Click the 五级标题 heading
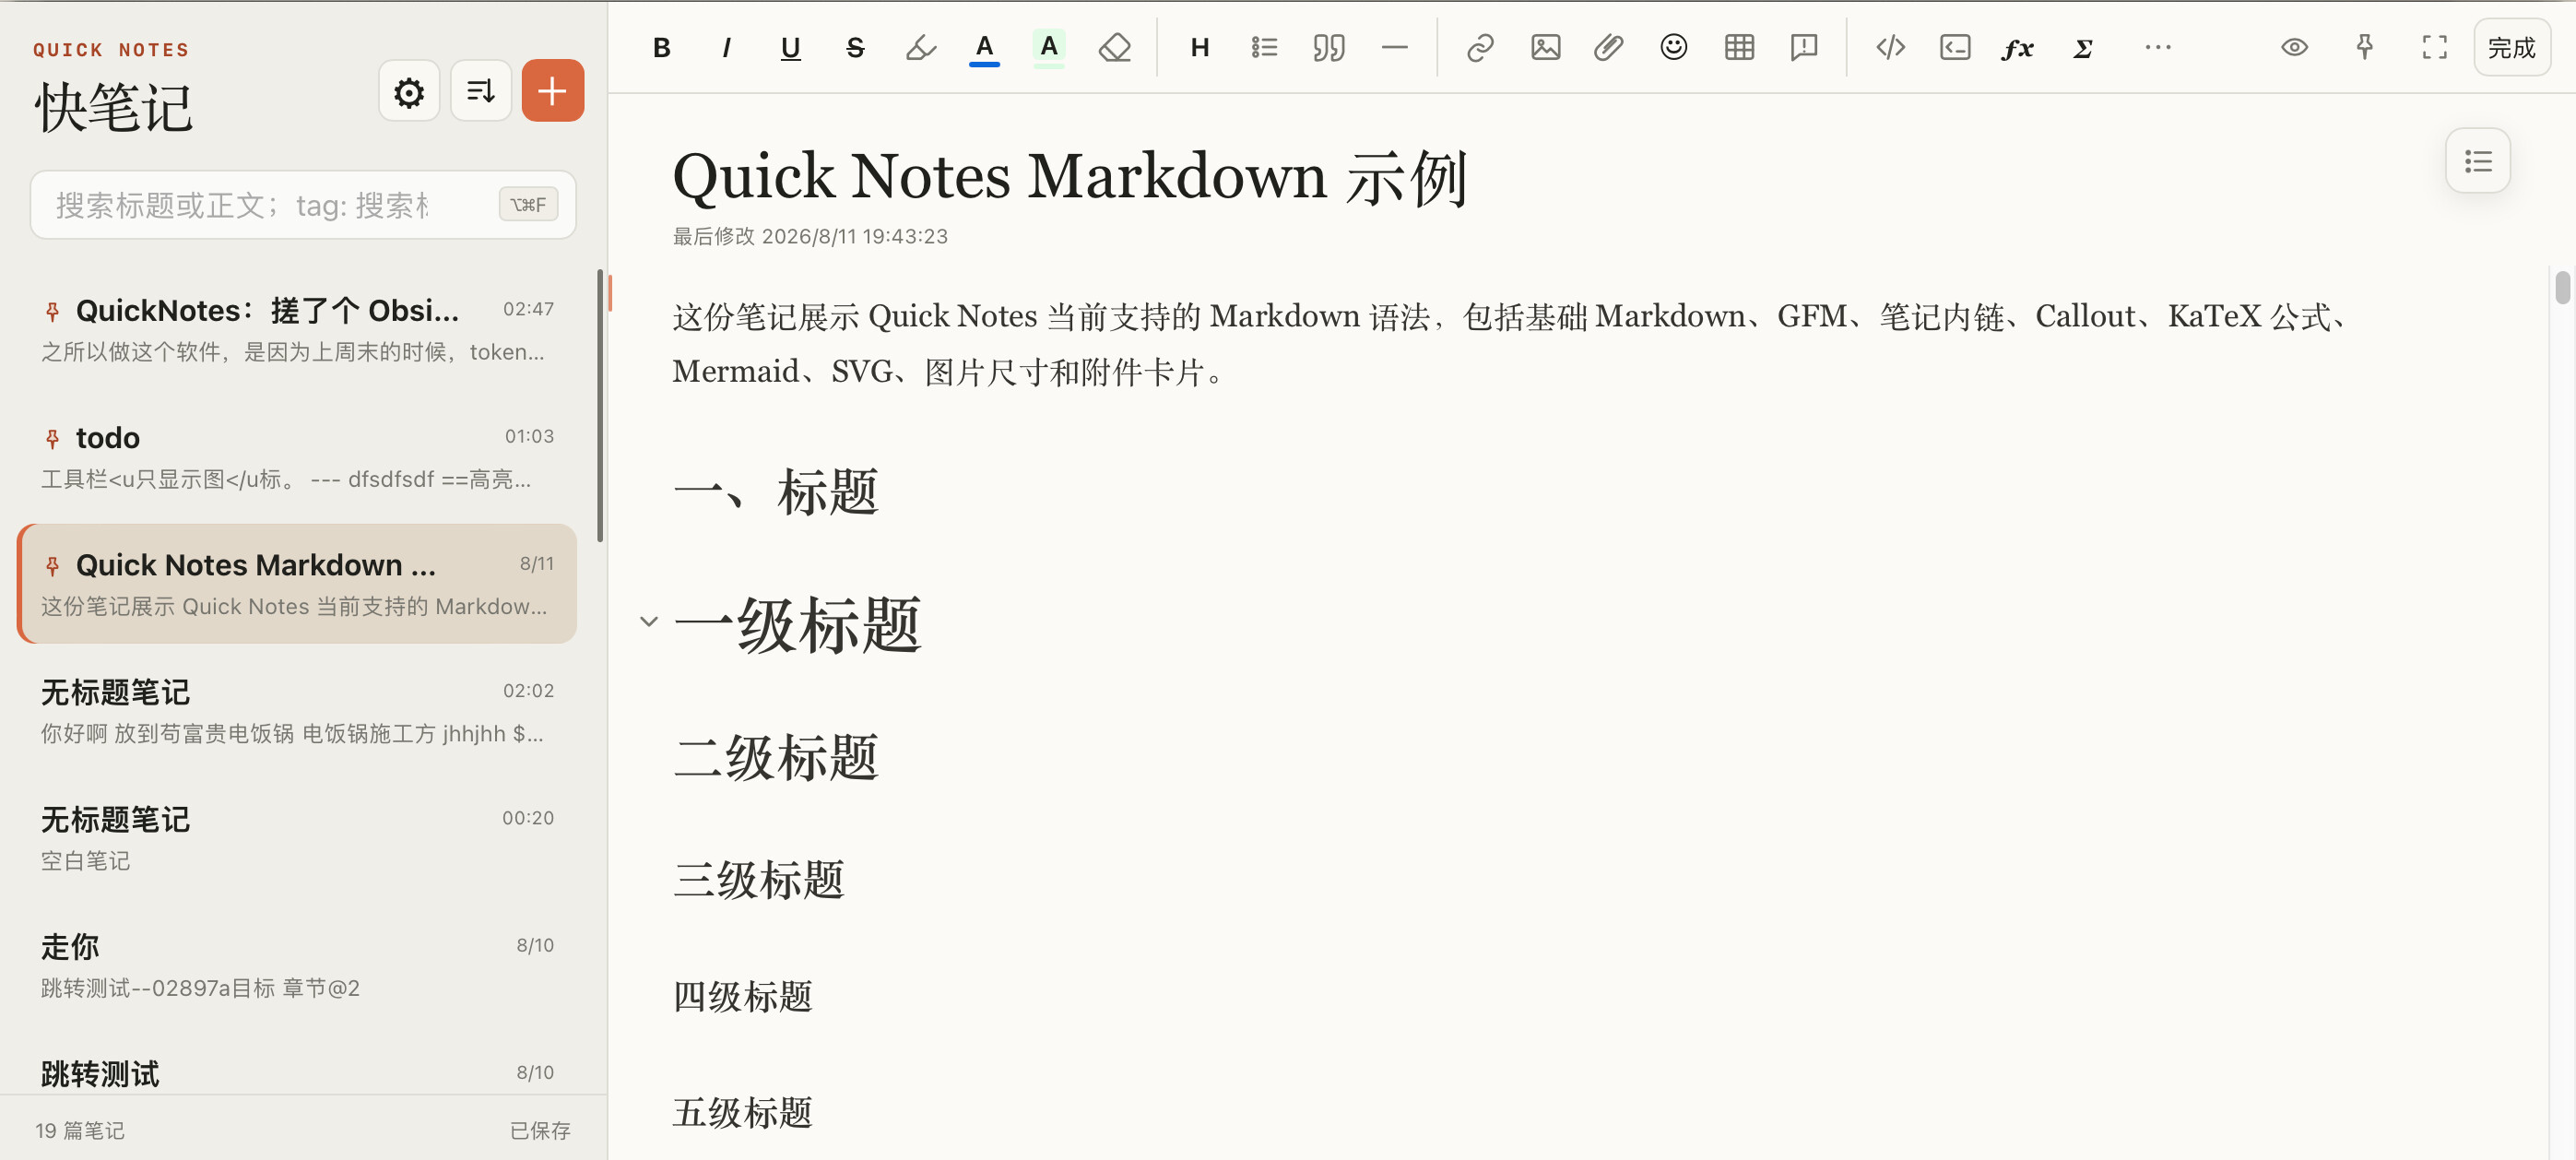 pos(742,1112)
